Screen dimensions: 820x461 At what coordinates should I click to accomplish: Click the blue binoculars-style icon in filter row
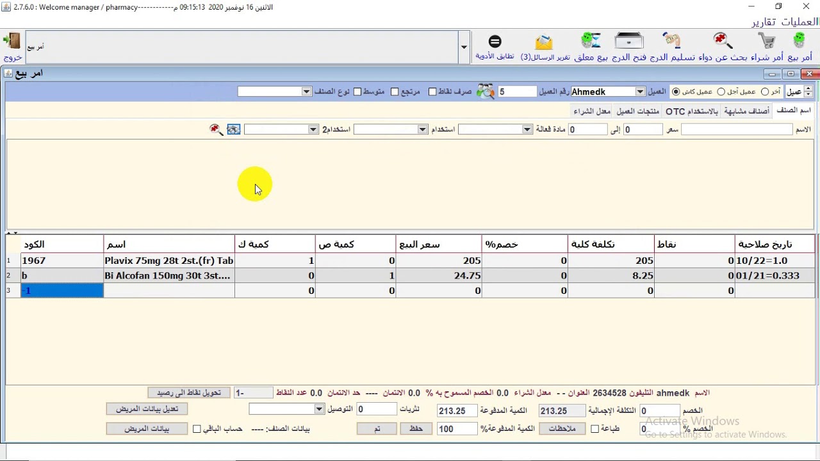pyautogui.click(x=234, y=129)
